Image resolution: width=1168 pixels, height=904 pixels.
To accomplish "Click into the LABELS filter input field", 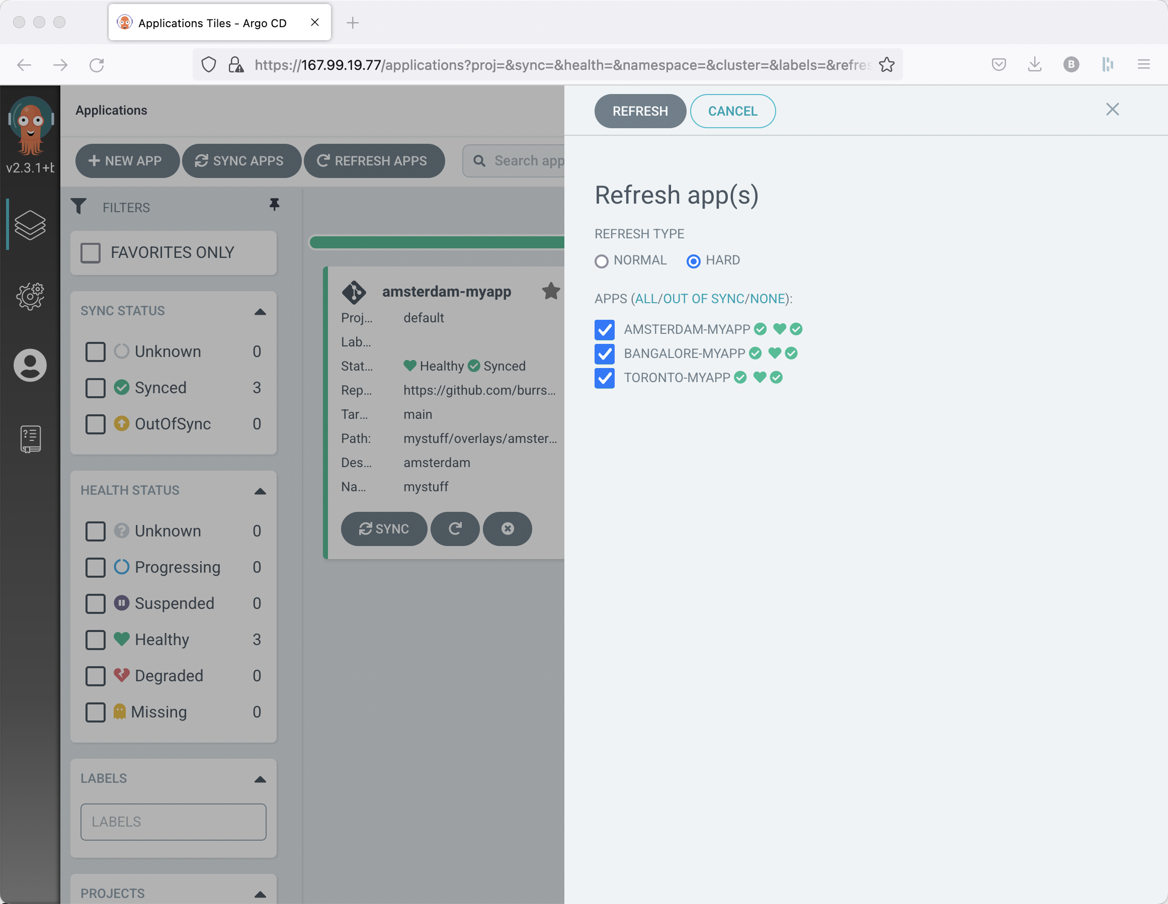I will [173, 822].
